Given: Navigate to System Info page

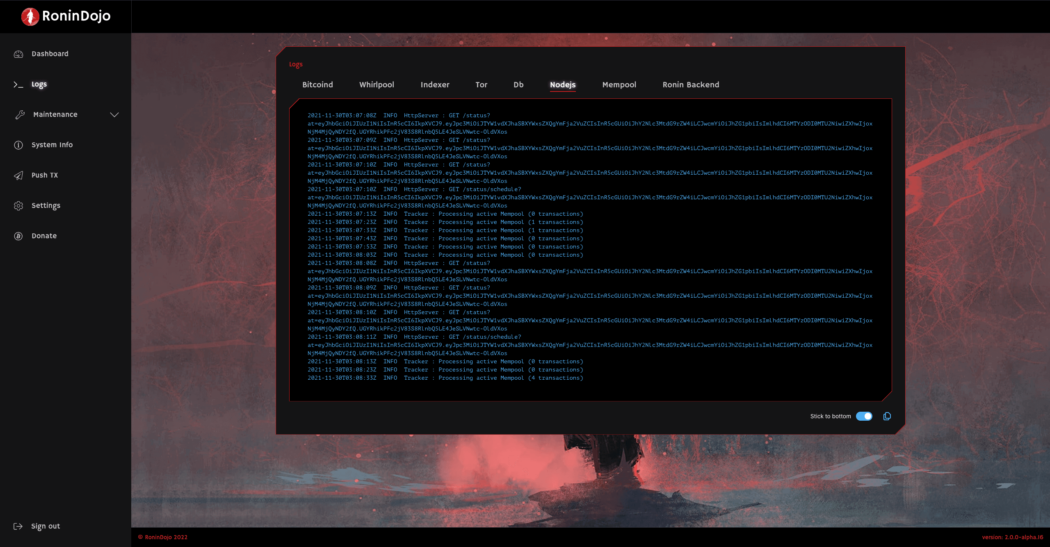Looking at the screenshot, I should [x=52, y=145].
